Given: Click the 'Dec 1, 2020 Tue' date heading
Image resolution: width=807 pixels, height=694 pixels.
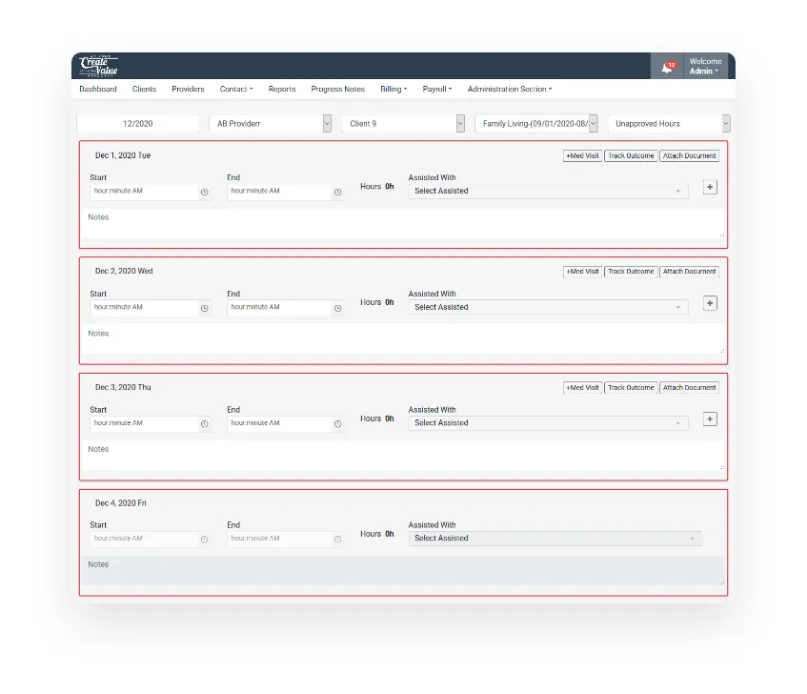Looking at the screenshot, I should 123,155.
